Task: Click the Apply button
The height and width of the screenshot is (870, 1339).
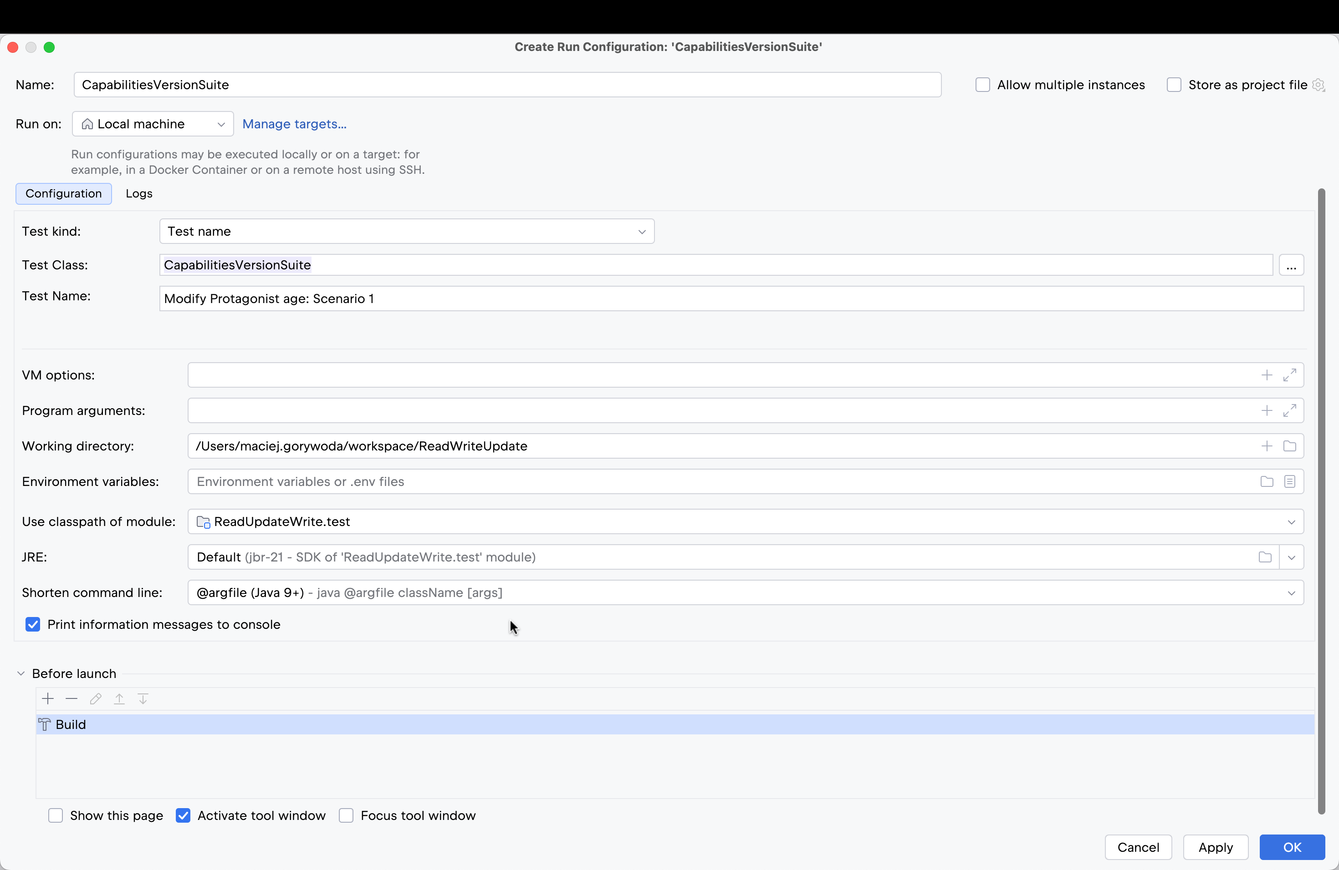Action: point(1215,847)
